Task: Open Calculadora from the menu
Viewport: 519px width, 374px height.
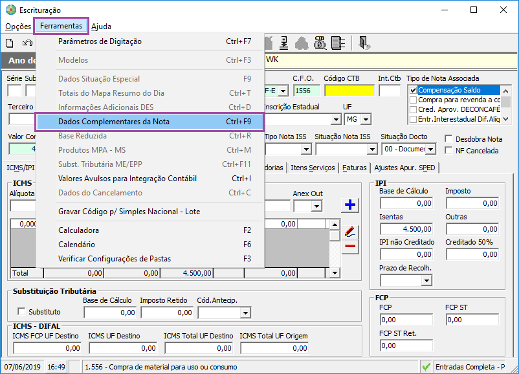Action: pyautogui.click(x=149, y=230)
